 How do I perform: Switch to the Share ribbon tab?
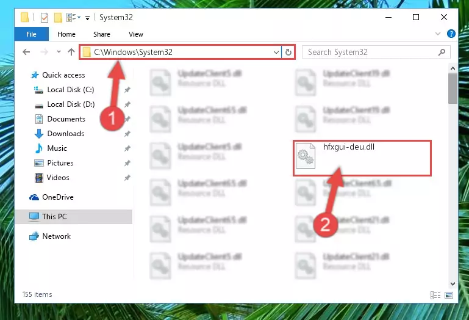(102, 34)
